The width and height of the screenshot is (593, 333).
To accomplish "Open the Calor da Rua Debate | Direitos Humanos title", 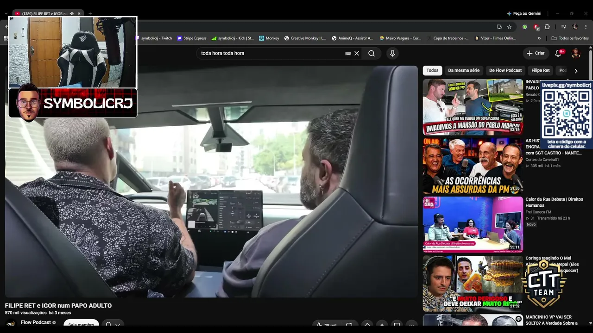I will [x=554, y=202].
